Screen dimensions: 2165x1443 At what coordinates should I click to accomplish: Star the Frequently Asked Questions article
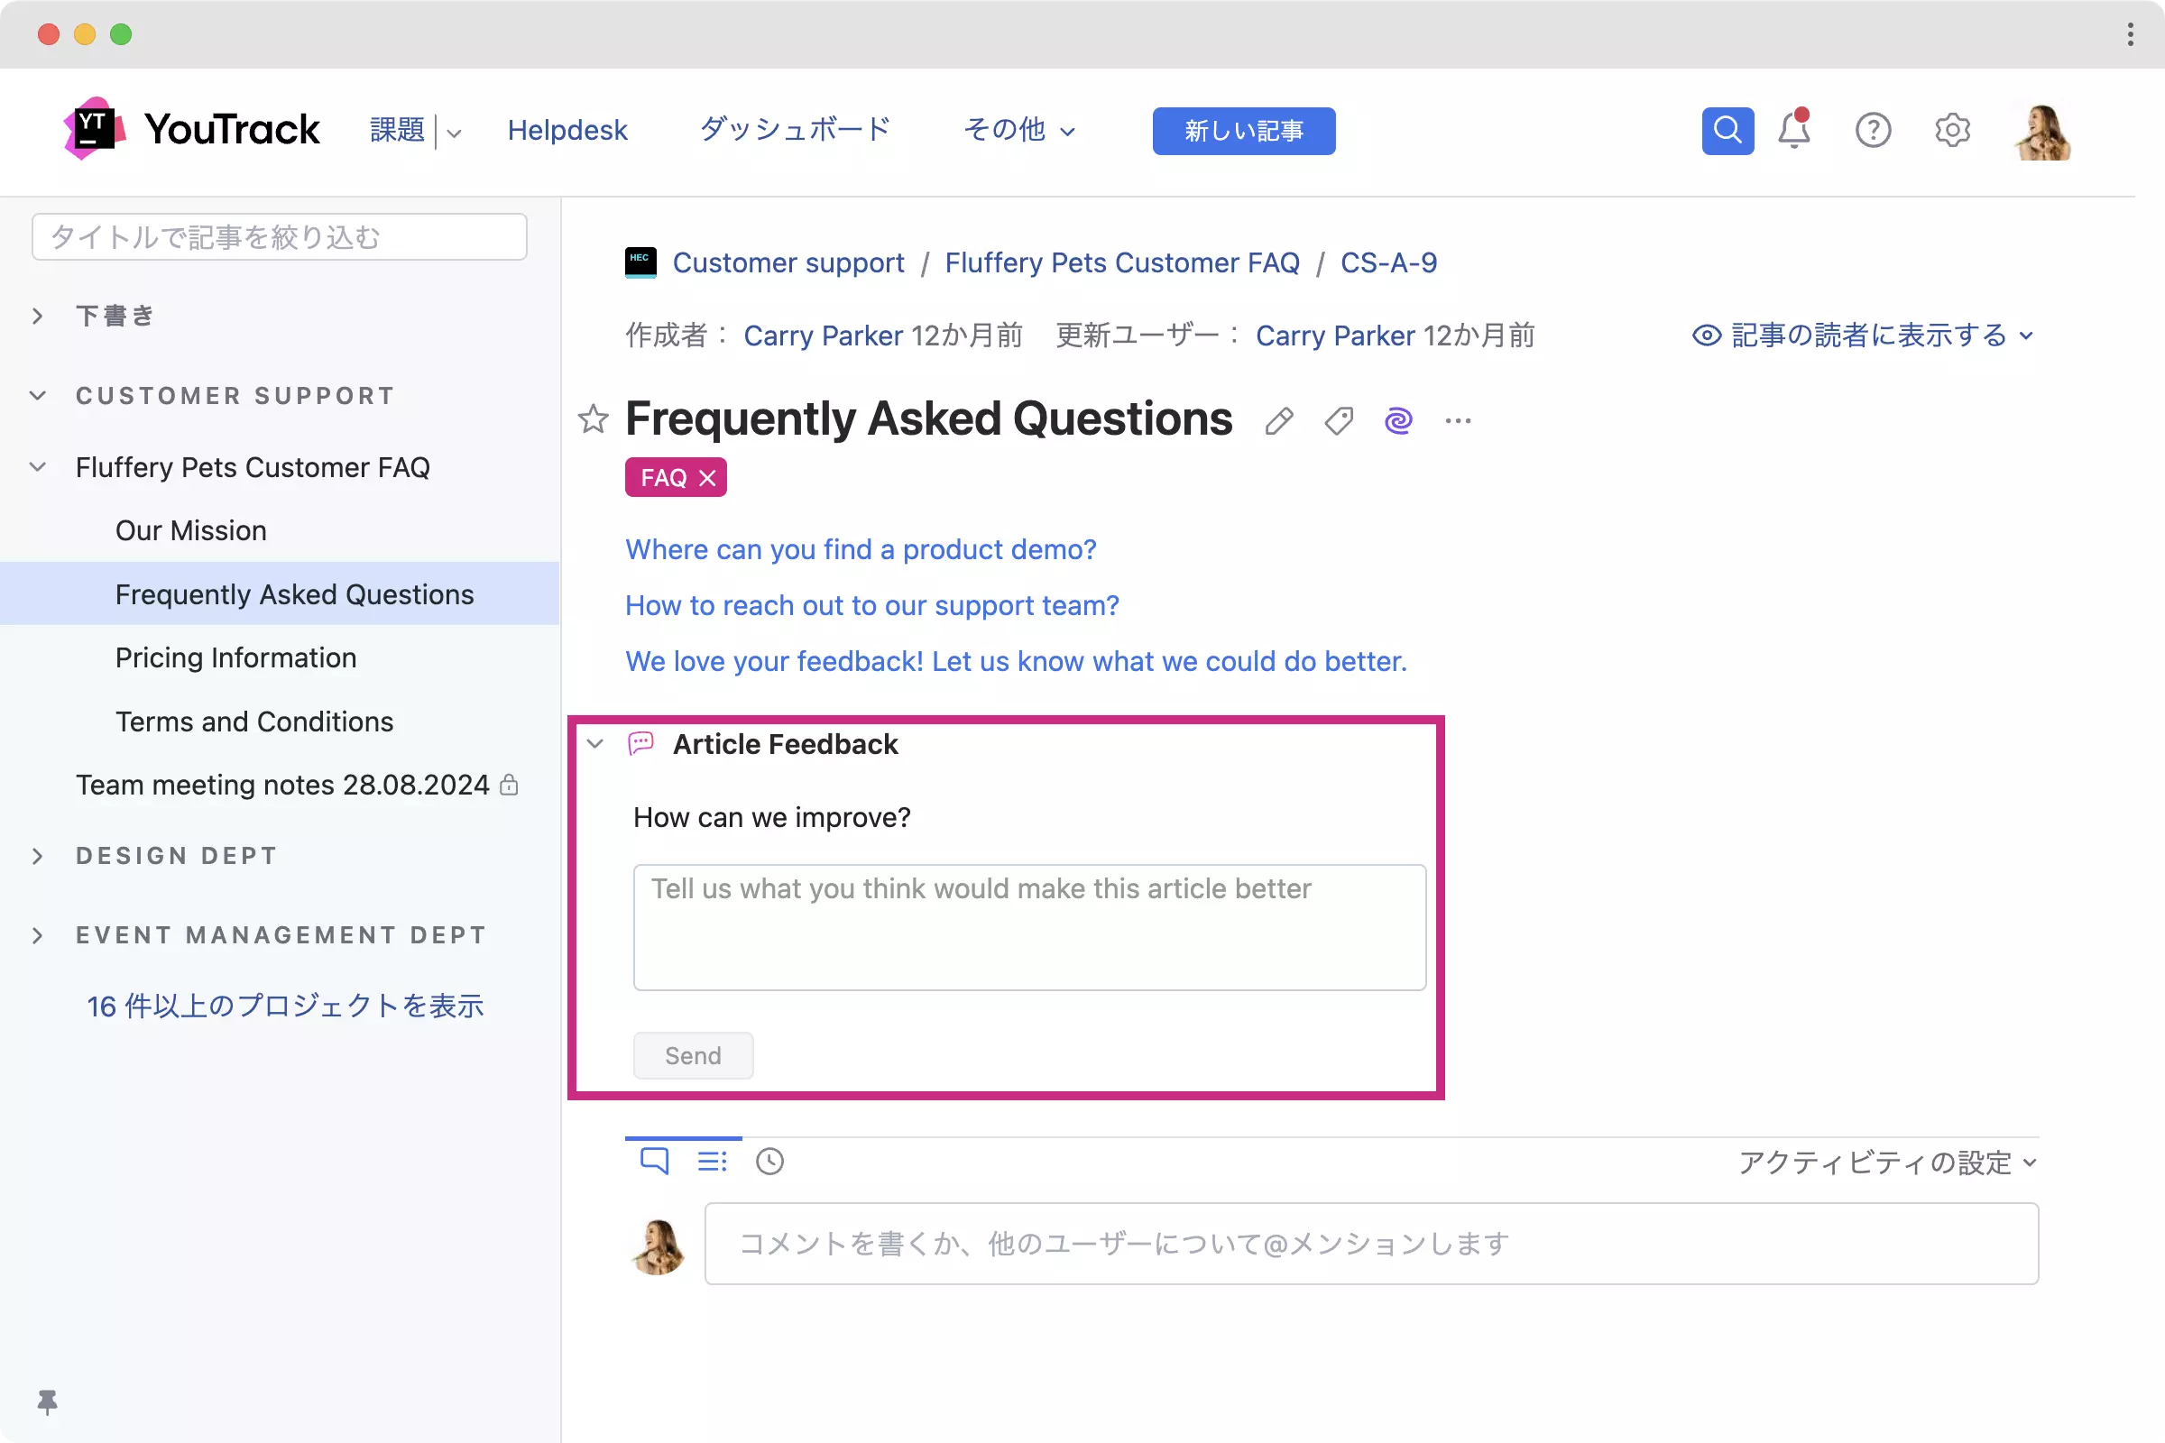593,419
